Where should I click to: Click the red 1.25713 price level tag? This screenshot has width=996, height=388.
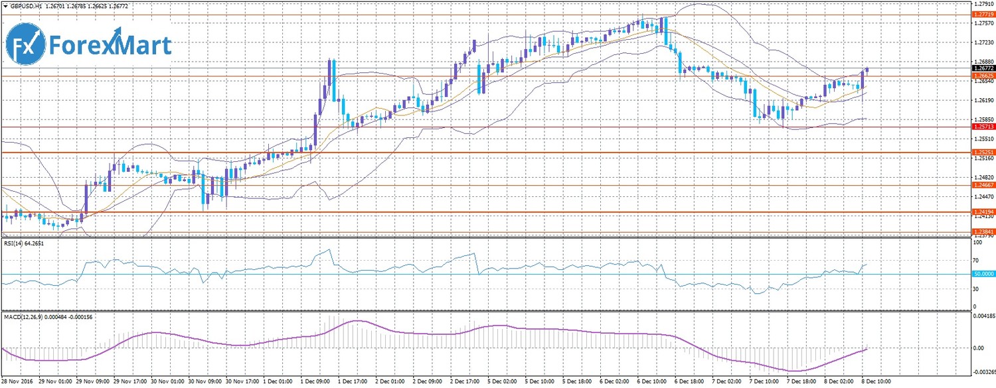(x=983, y=126)
